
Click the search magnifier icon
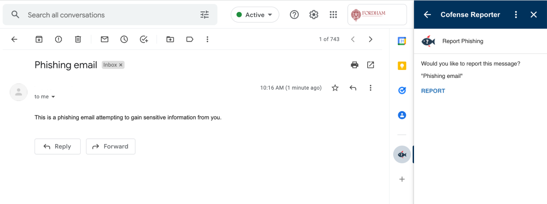(15, 14)
